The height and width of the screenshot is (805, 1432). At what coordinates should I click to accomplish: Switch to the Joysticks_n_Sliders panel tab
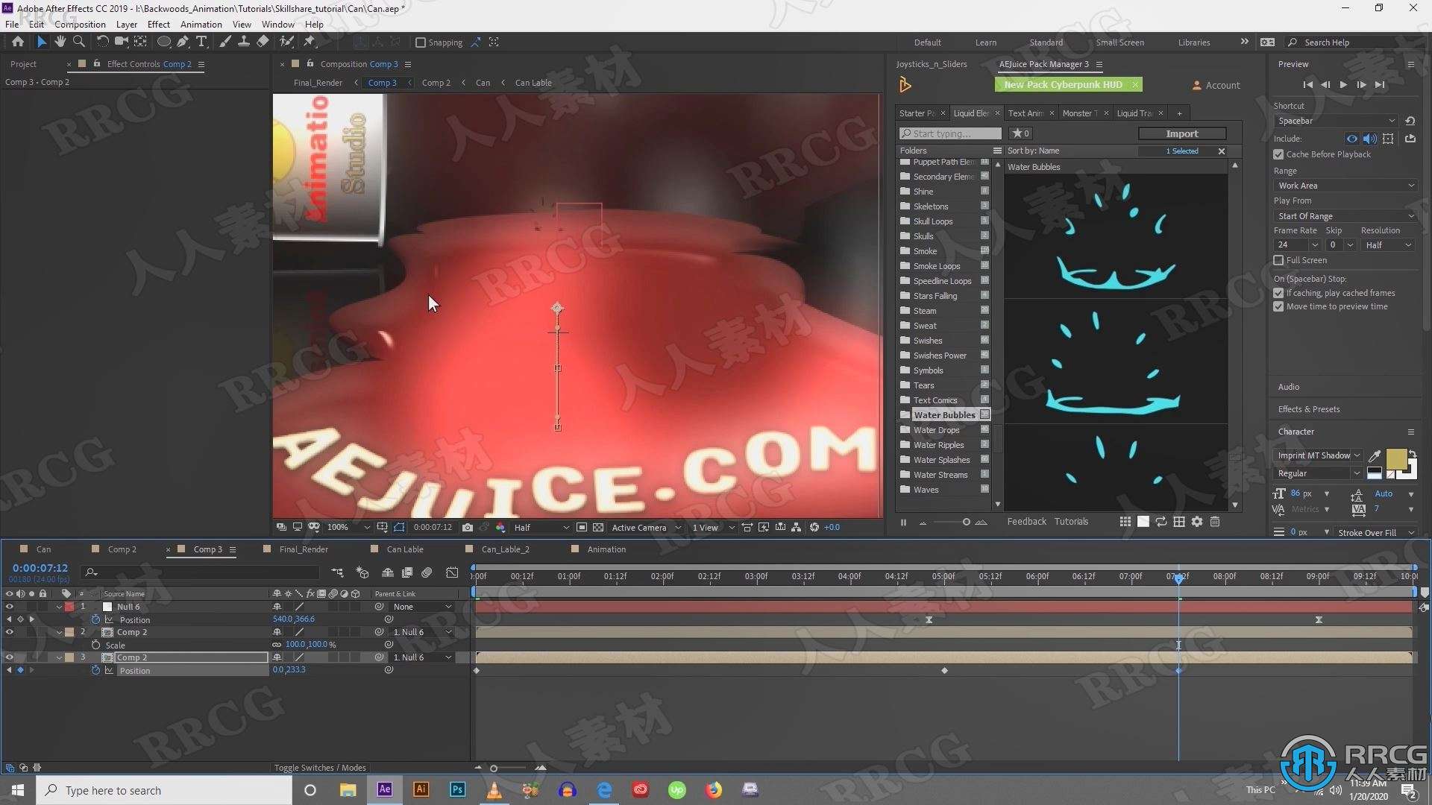tap(932, 64)
